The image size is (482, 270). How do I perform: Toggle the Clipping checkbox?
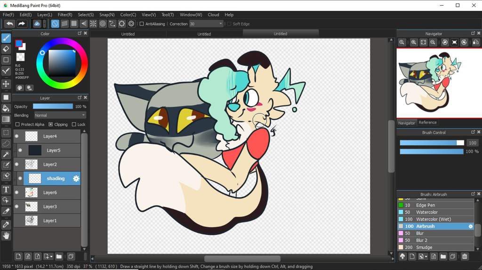pos(51,124)
